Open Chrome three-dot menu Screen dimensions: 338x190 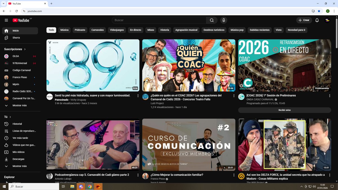(x=334, y=11)
